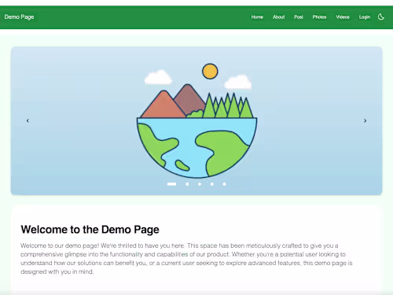
Task: Jump to the second carousel slide indicator
Action: pos(187,184)
